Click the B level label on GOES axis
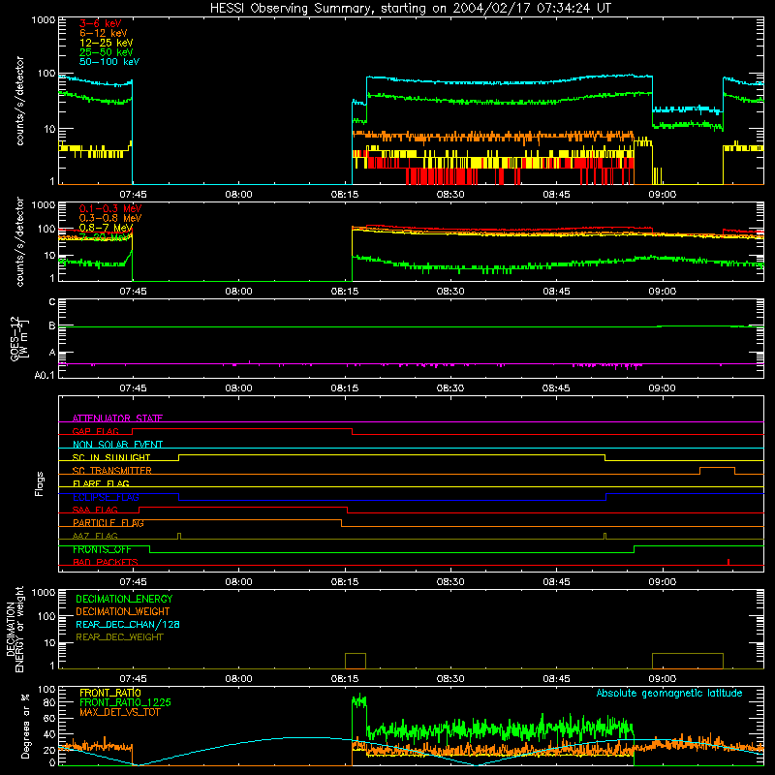The width and height of the screenshot is (775, 775). (52, 325)
